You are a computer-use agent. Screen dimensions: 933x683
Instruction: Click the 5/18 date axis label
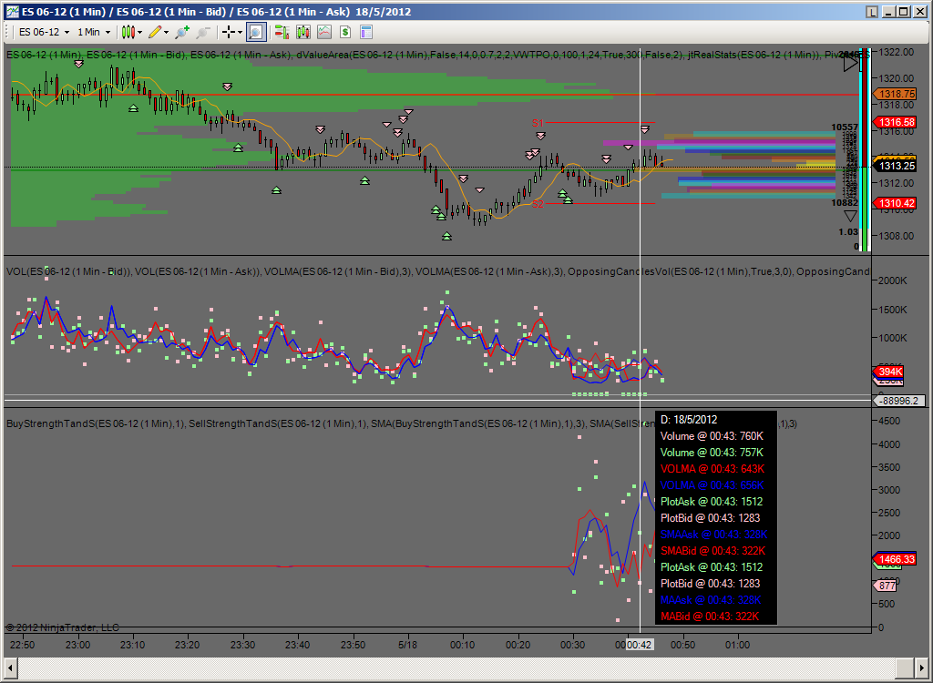tap(407, 645)
